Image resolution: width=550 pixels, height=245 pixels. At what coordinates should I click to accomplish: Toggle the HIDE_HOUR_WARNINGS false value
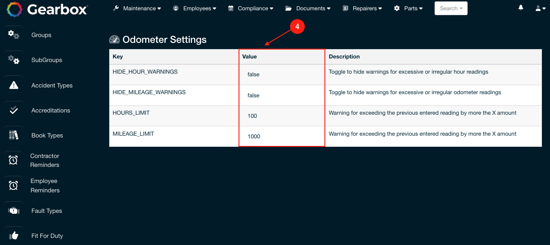pos(253,75)
